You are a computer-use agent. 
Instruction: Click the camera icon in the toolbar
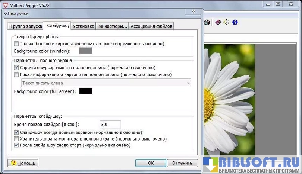tap(206, 22)
